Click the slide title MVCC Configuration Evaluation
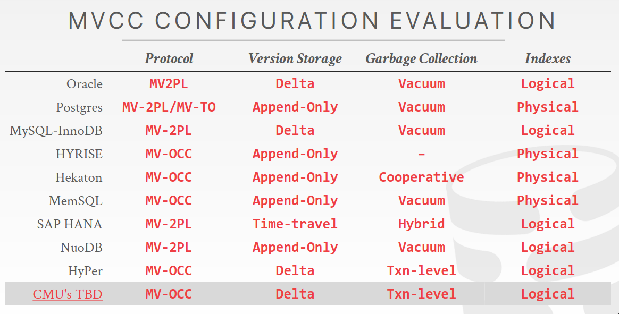The image size is (619, 314). pos(313,21)
